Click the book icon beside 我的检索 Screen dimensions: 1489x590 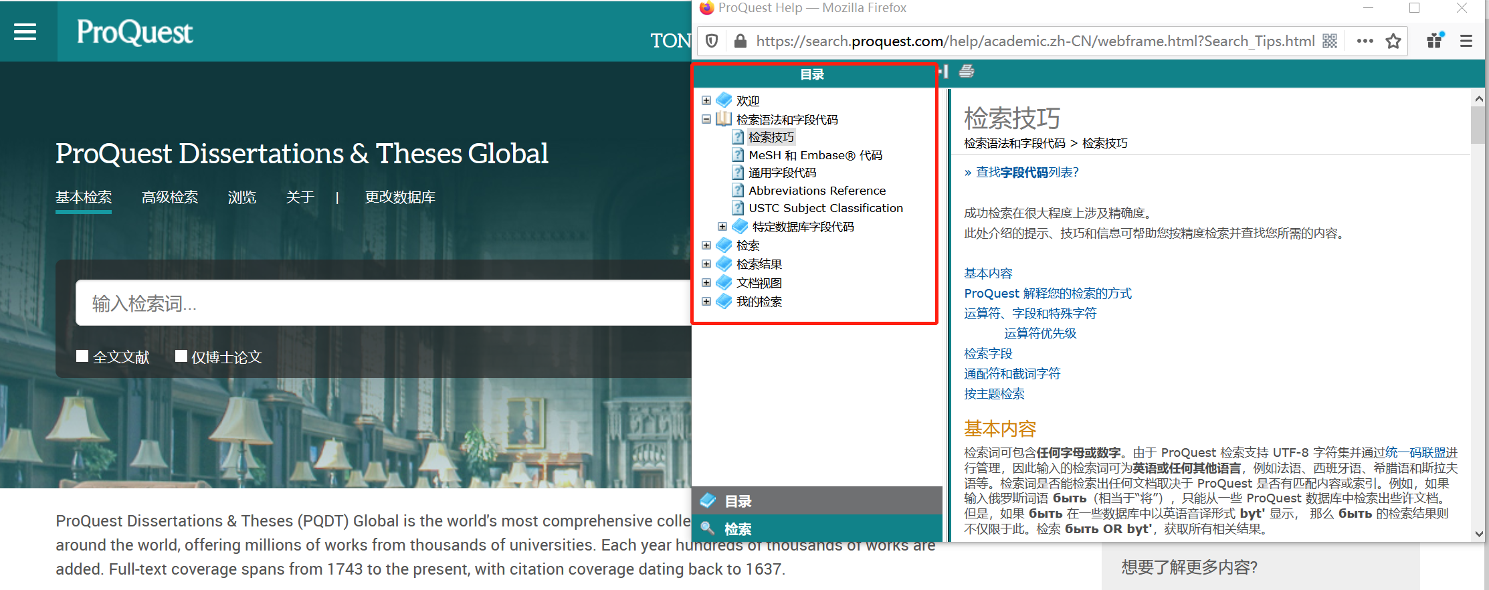point(724,301)
